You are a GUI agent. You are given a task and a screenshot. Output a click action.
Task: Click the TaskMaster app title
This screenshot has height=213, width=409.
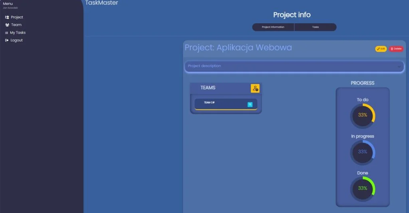click(x=102, y=3)
